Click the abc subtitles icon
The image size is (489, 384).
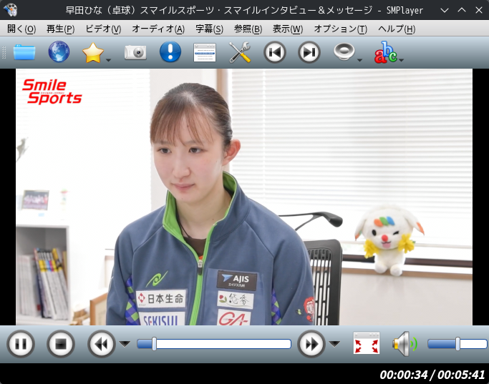point(385,52)
